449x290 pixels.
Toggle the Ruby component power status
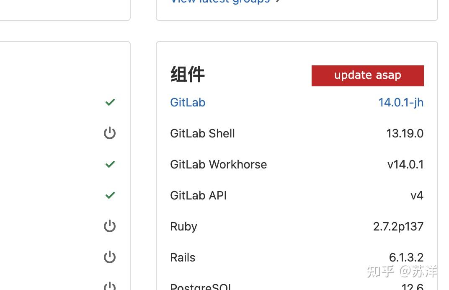(x=109, y=226)
